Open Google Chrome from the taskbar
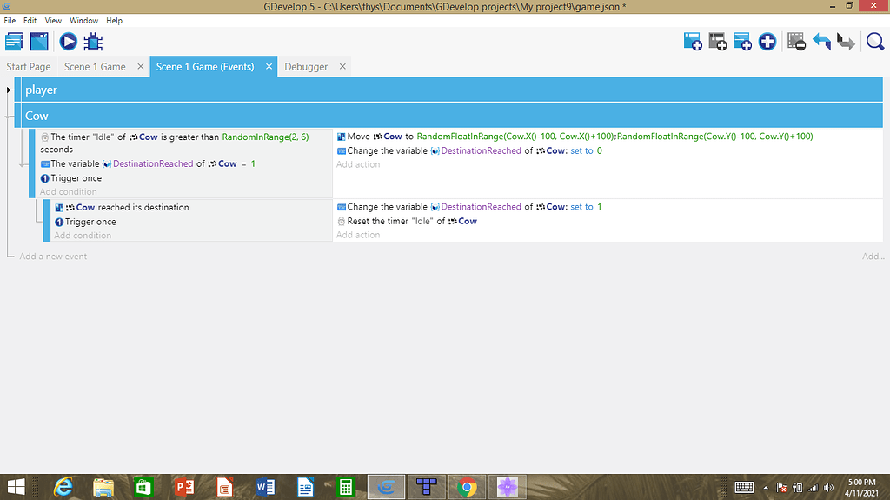890x500 pixels. (467, 487)
